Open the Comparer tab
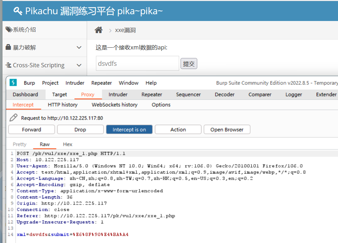The width and height of the screenshot is (338, 243). (x=260, y=95)
